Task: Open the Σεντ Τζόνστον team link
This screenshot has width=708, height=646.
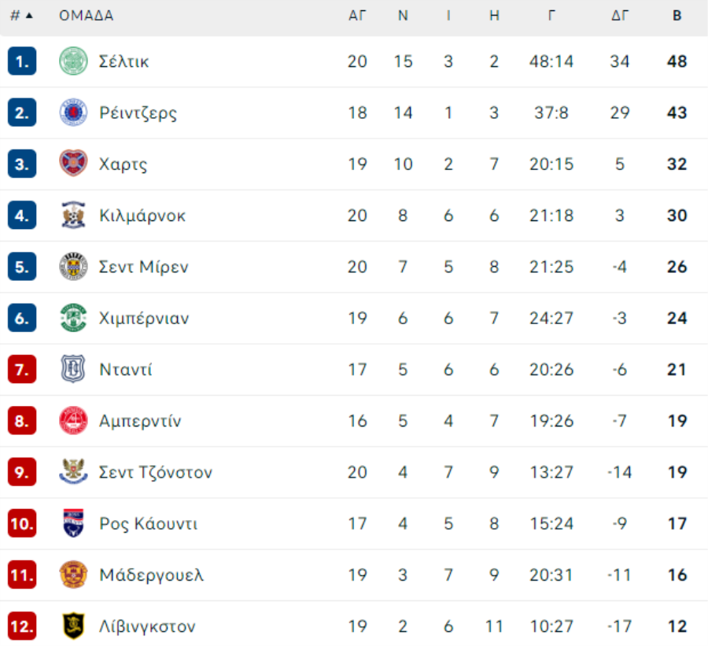Action: click(x=156, y=472)
